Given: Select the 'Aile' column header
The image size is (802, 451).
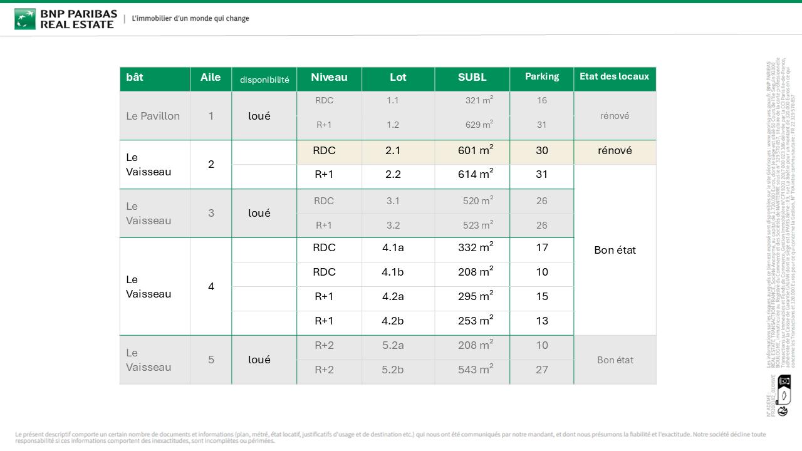Looking at the screenshot, I should pos(211,80).
